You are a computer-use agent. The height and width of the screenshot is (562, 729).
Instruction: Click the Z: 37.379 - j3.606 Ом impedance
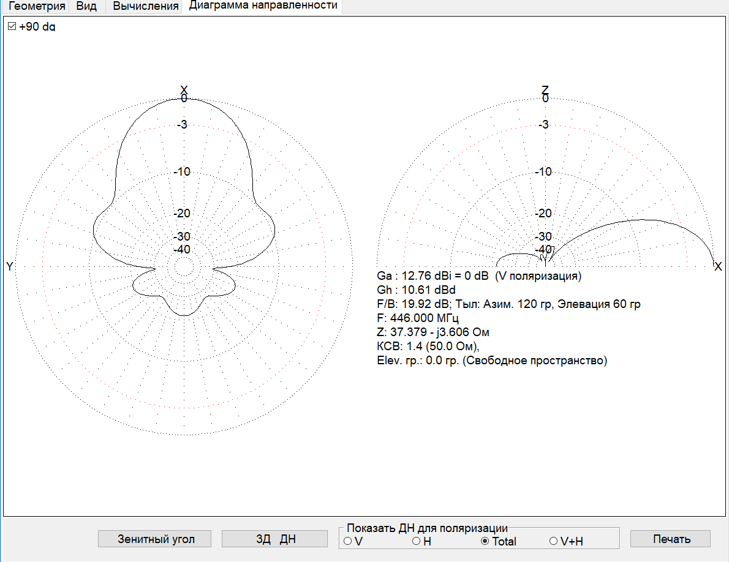[433, 332]
